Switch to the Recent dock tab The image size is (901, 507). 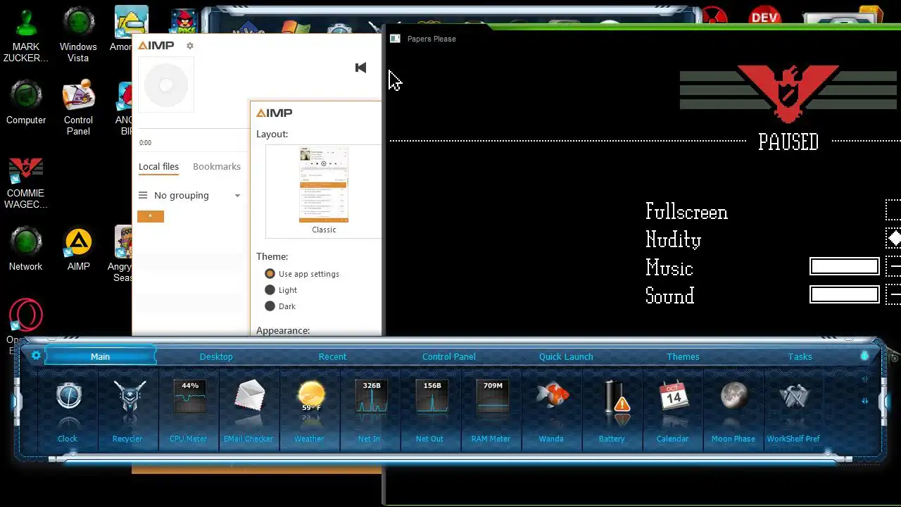click(332, 356)
